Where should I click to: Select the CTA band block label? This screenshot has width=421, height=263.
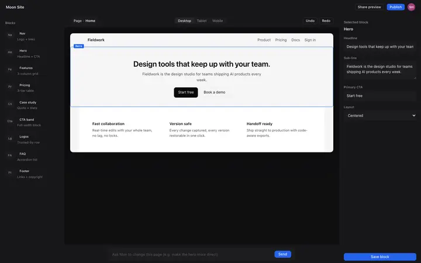pyautogui.click(x=26, y=120)
